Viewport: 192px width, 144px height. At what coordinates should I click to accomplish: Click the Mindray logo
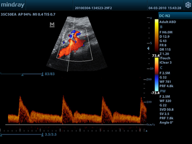13,5
